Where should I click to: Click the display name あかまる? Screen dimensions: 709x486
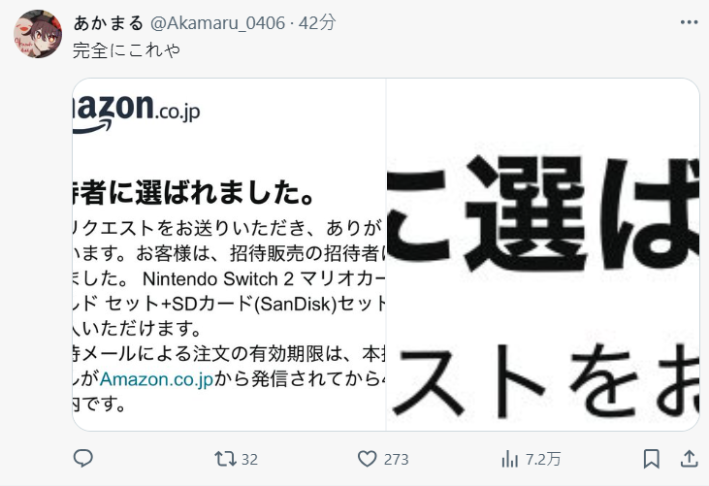[x=109, y=22]
